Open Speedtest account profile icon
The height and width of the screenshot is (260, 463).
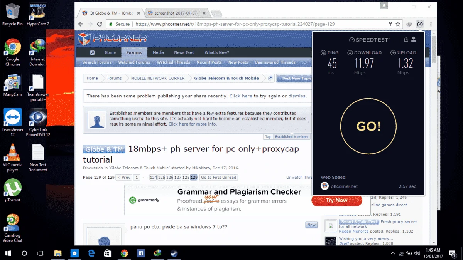tap(414, 39)
